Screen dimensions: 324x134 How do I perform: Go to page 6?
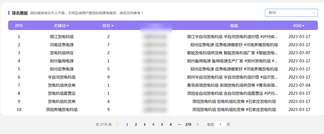(x=171, y=125)
